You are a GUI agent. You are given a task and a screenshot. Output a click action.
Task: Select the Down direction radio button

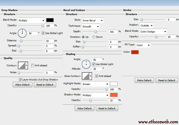pos(94,37)
